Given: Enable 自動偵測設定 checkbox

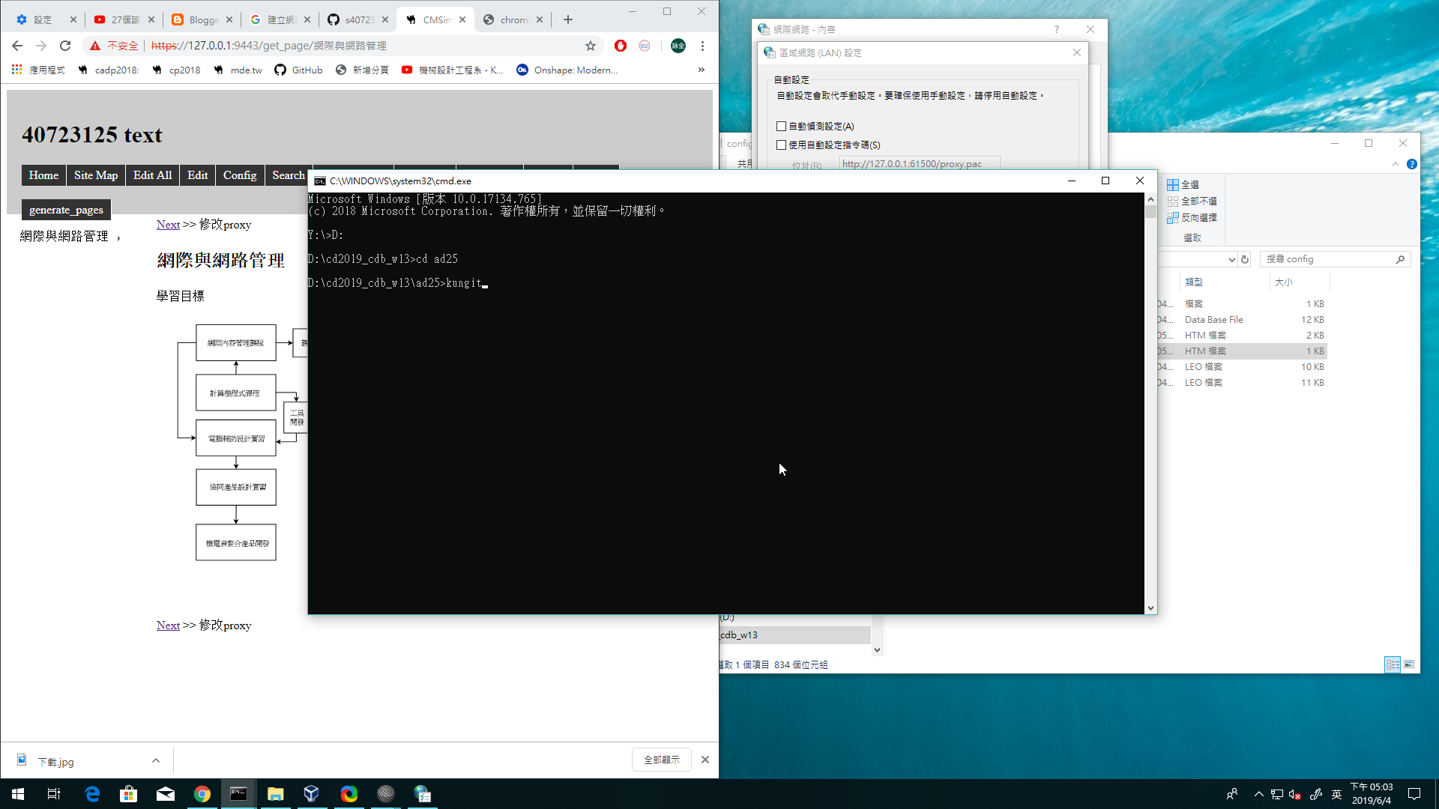Looking at the screenshot, I should (x=782, y=127).
